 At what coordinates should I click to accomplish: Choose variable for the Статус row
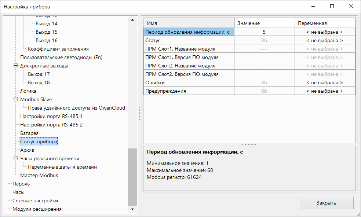point(325,41)
